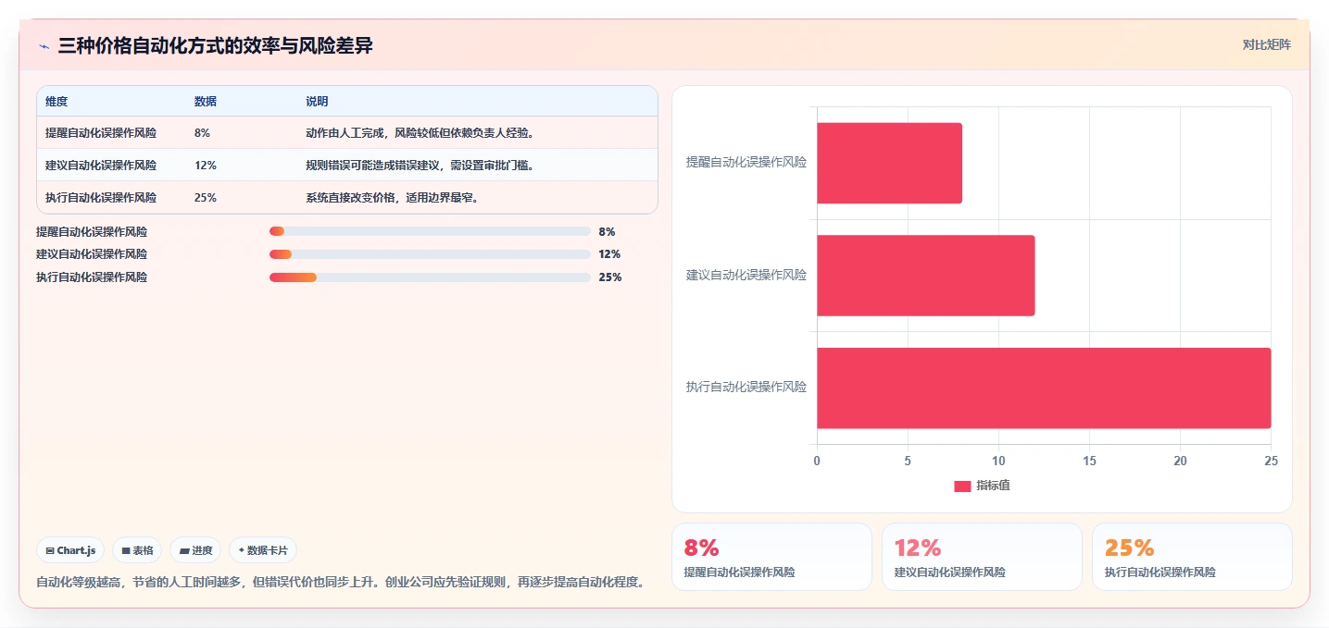Click the 8% data card
This screenshot has width=1329, height=628.
771,557
